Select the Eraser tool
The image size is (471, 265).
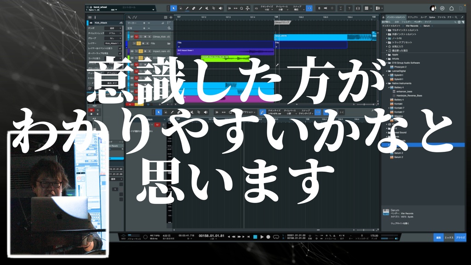[193, 8]
